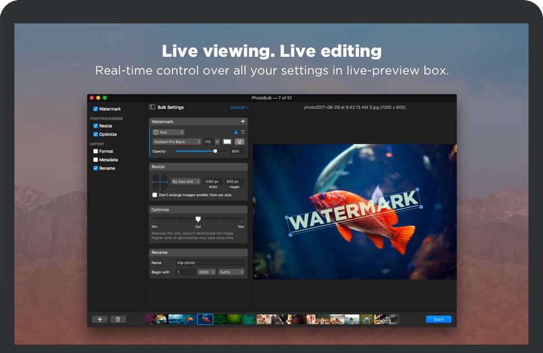
Task: Add a new watermark with the plus icon
Action: (242, 121)
